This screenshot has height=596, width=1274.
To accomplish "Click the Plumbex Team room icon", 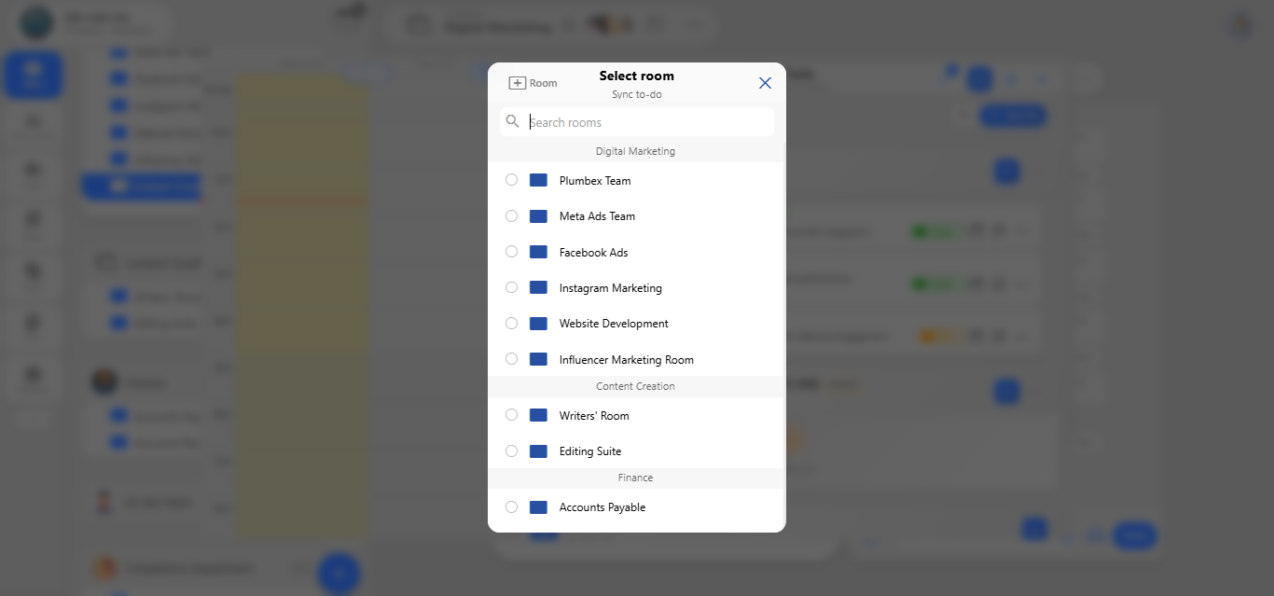I will tap(538, 180).
